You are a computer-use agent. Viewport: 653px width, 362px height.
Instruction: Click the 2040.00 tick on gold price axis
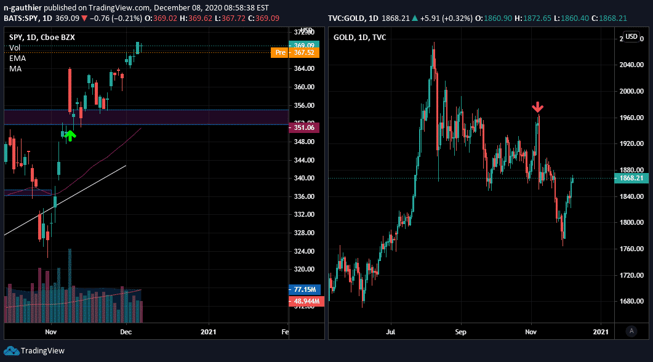pyautogui.click(x=631, y=65)
